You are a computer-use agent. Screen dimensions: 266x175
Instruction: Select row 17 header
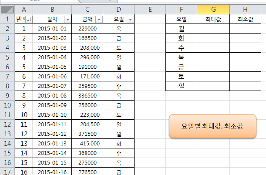pos(7,172)
